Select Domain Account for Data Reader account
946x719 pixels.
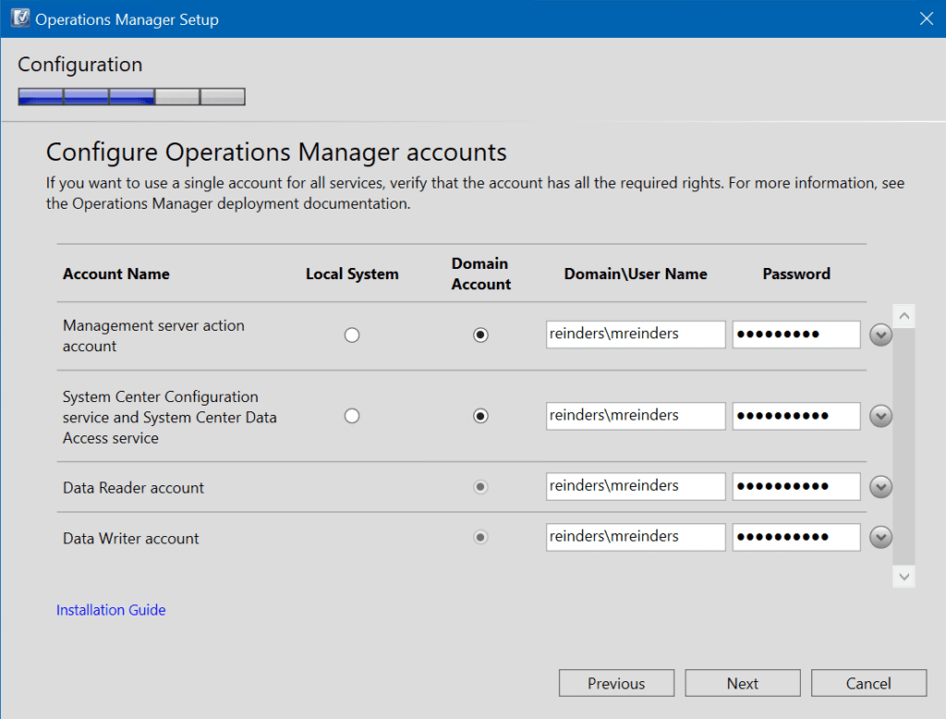point(480,487)
